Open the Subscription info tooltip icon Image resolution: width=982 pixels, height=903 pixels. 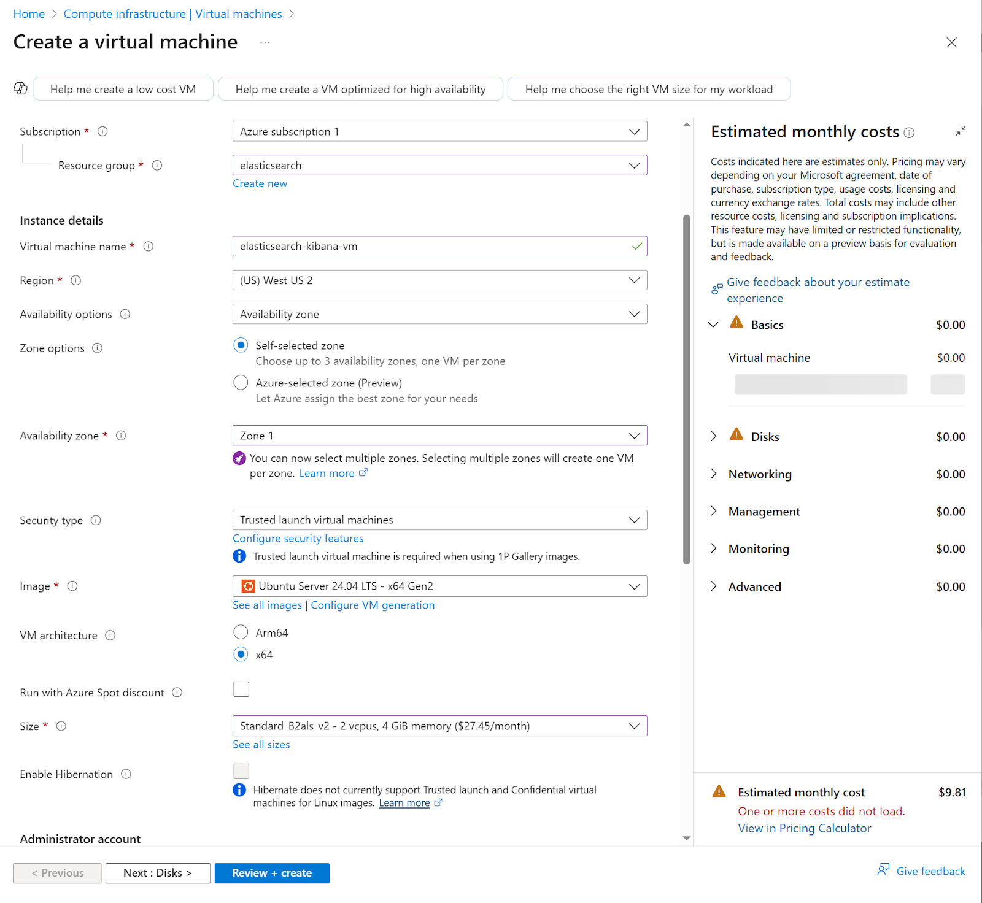point(102,131)
